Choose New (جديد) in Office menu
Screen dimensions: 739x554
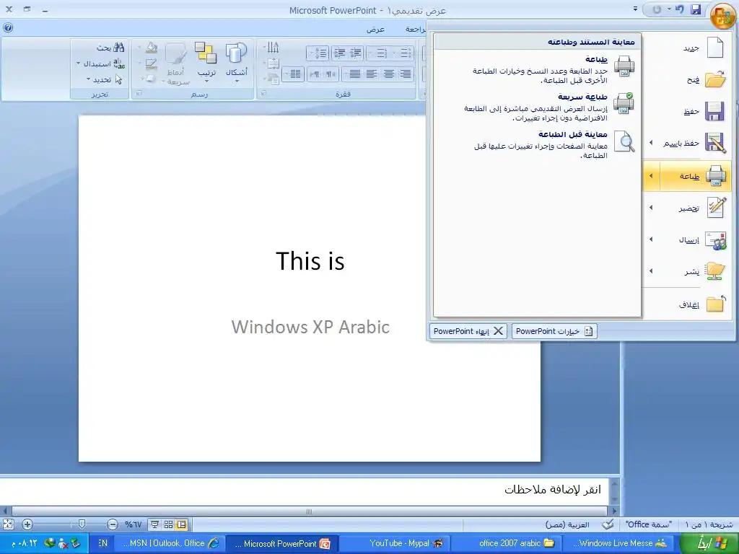pyautogui.click(x=688, y=48)
